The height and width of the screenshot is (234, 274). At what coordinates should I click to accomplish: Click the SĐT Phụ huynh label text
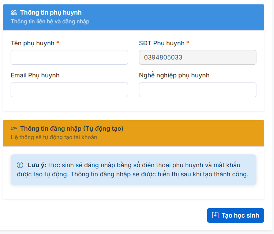(162, 43)
